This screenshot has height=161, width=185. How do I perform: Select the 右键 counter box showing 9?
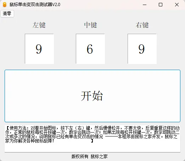tap(142, 49)
